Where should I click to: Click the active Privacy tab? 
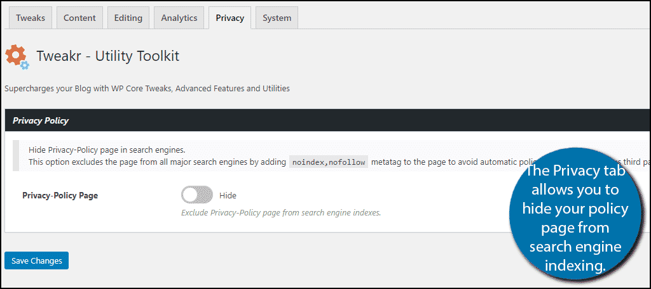coord(230,18)
